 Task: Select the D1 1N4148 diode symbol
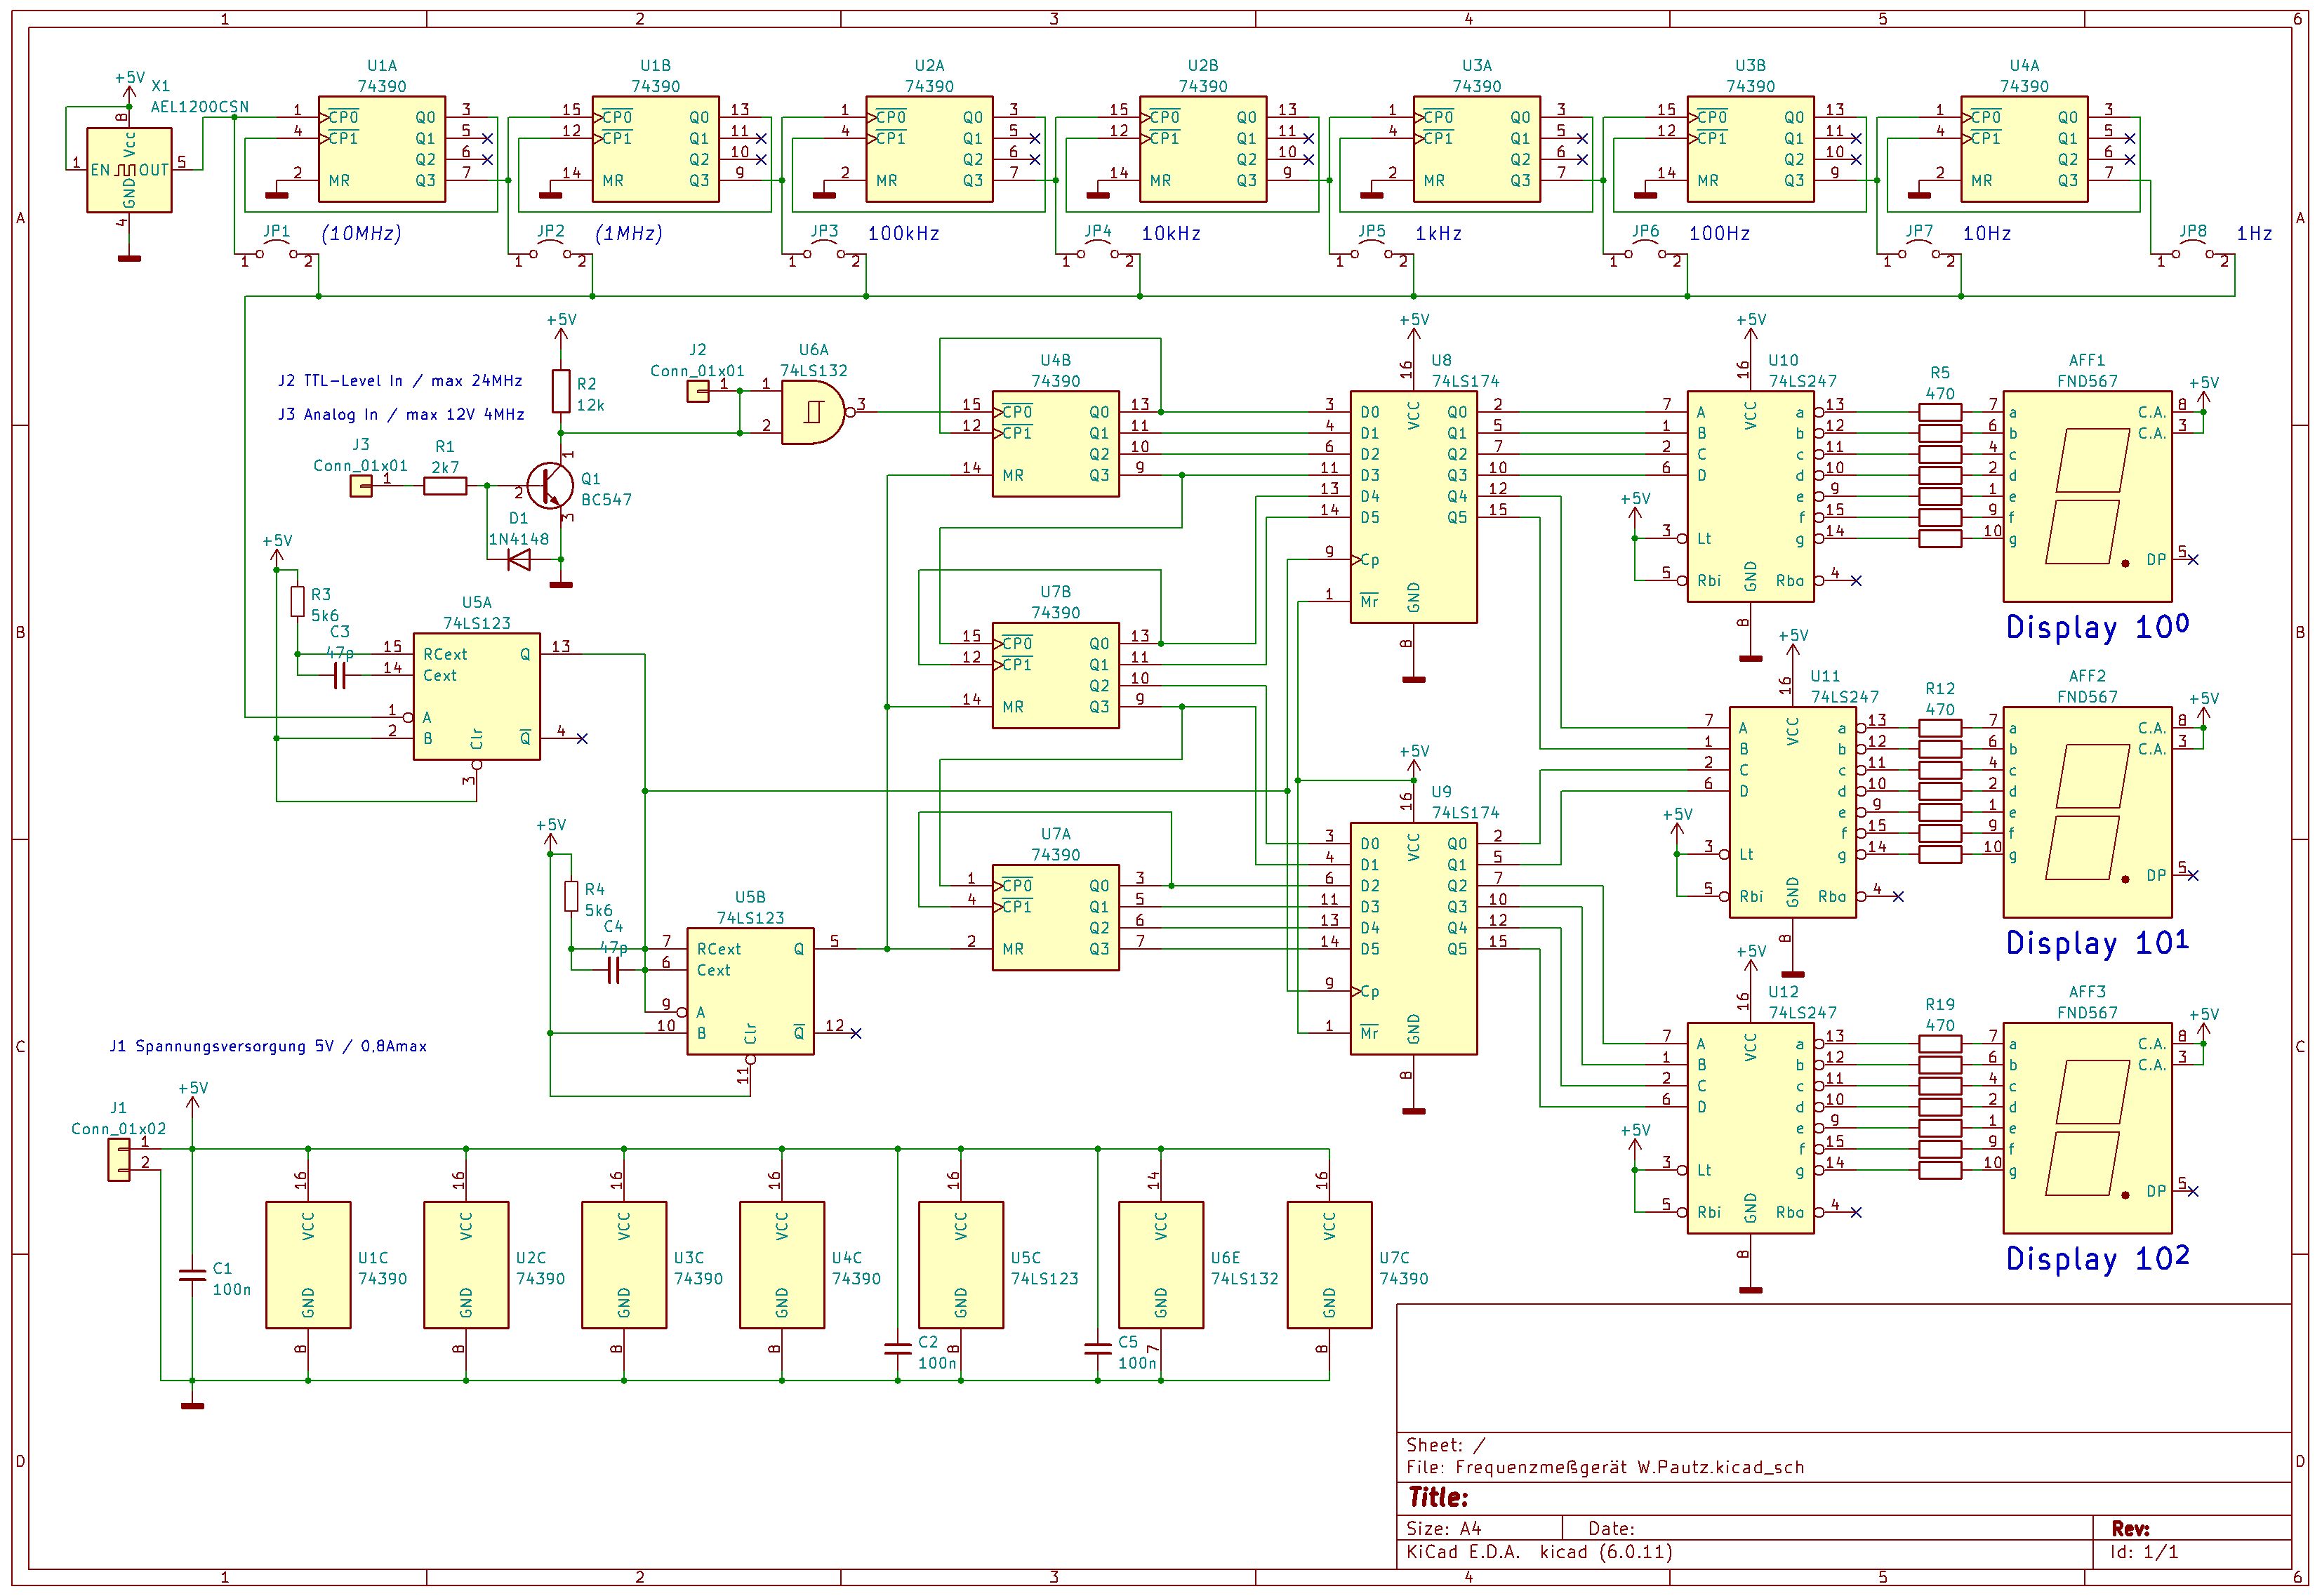[x=520, y=560]
